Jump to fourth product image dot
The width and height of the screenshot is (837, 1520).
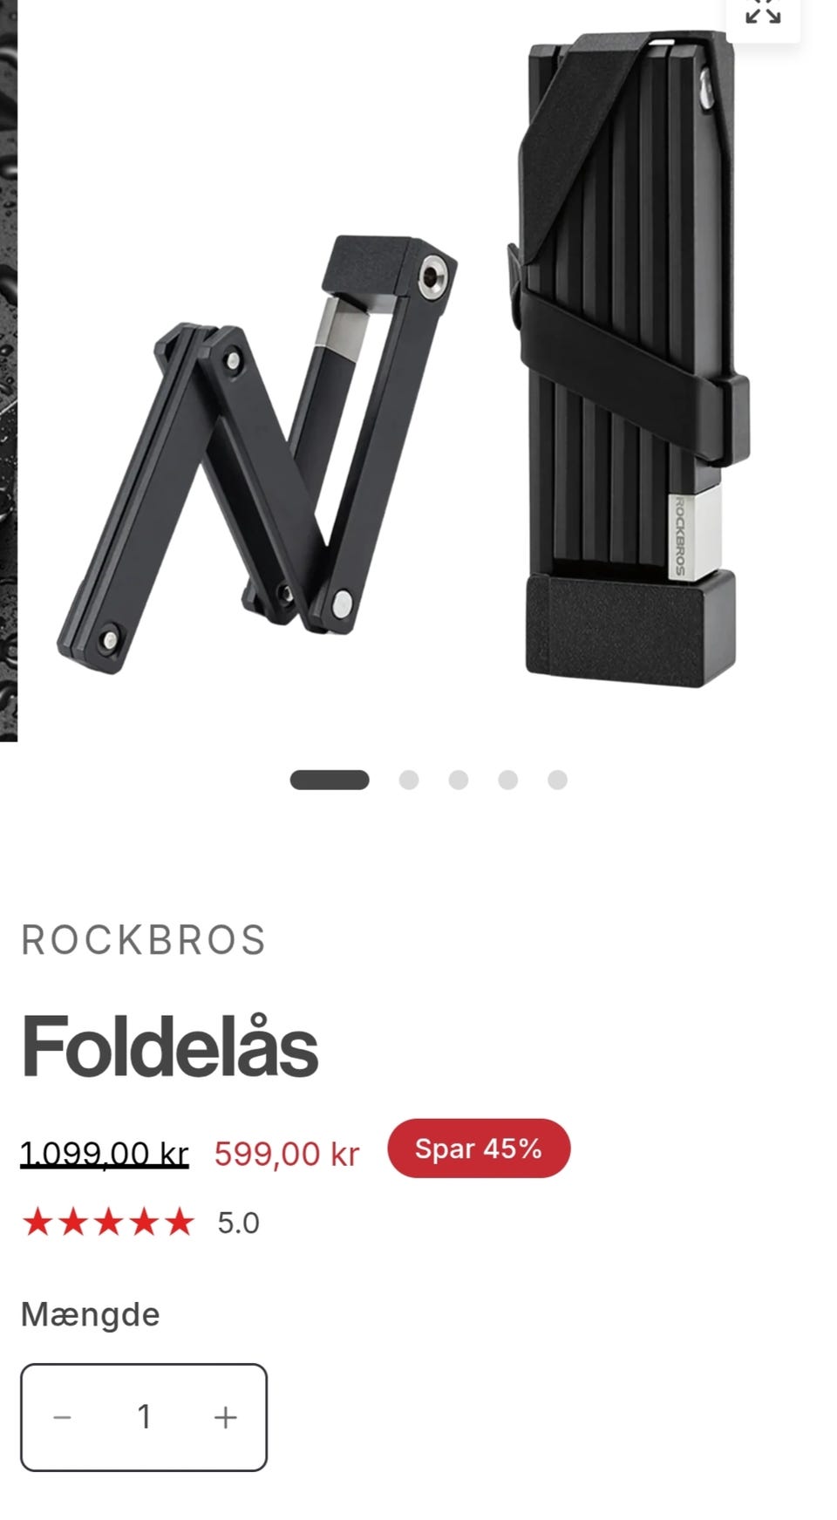508,780
